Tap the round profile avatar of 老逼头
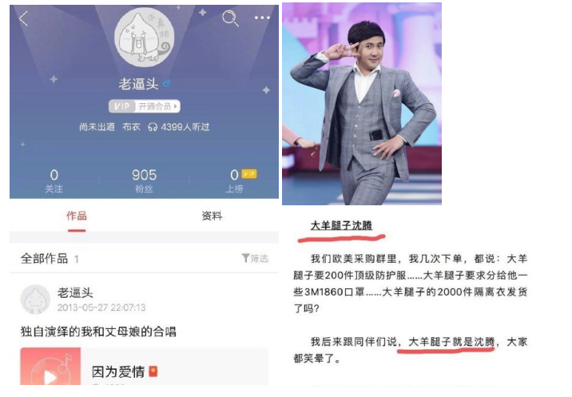The height and width of the screenshot is (397, 572). pyautogui.click(x=145, y=37)
